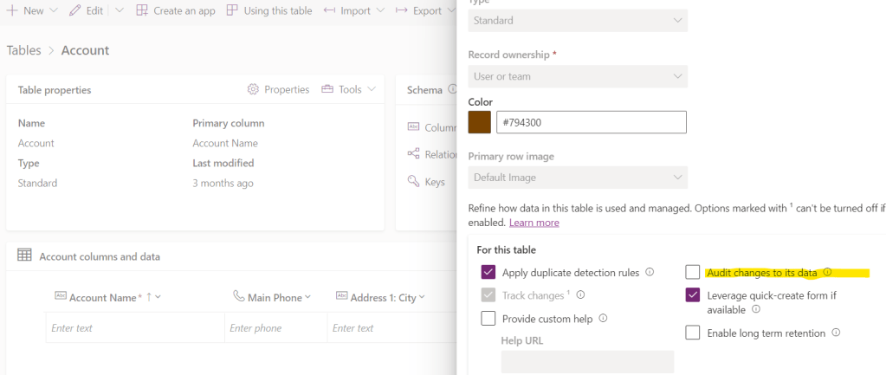Expand the Address 1: City column menu
The width and height of the screenshot is (886, 375).
tap(422, 298)
